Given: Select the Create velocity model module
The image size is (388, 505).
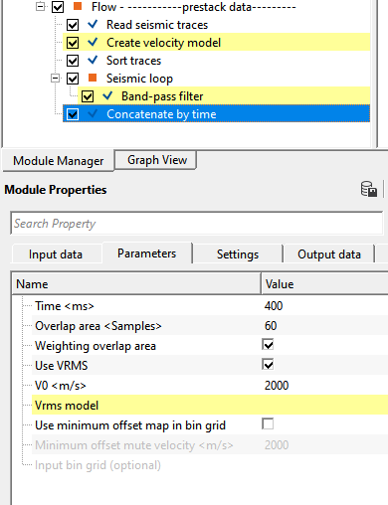Looking at the screenshot, I should point(163,43).
